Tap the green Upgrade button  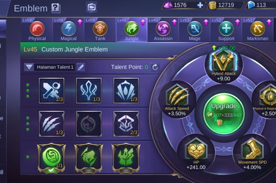[224, 114]
